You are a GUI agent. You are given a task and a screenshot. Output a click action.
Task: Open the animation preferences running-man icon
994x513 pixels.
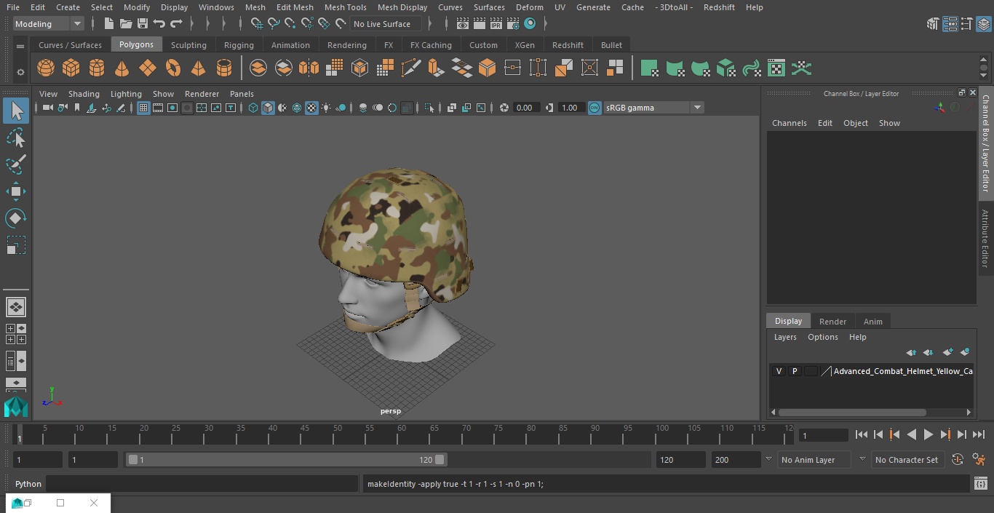click(979, 460)
